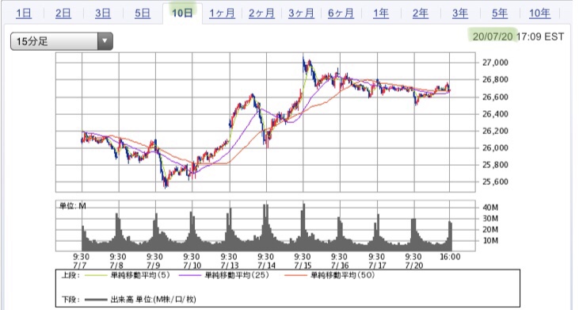Switch to the 2年 range

click(421, 13)
